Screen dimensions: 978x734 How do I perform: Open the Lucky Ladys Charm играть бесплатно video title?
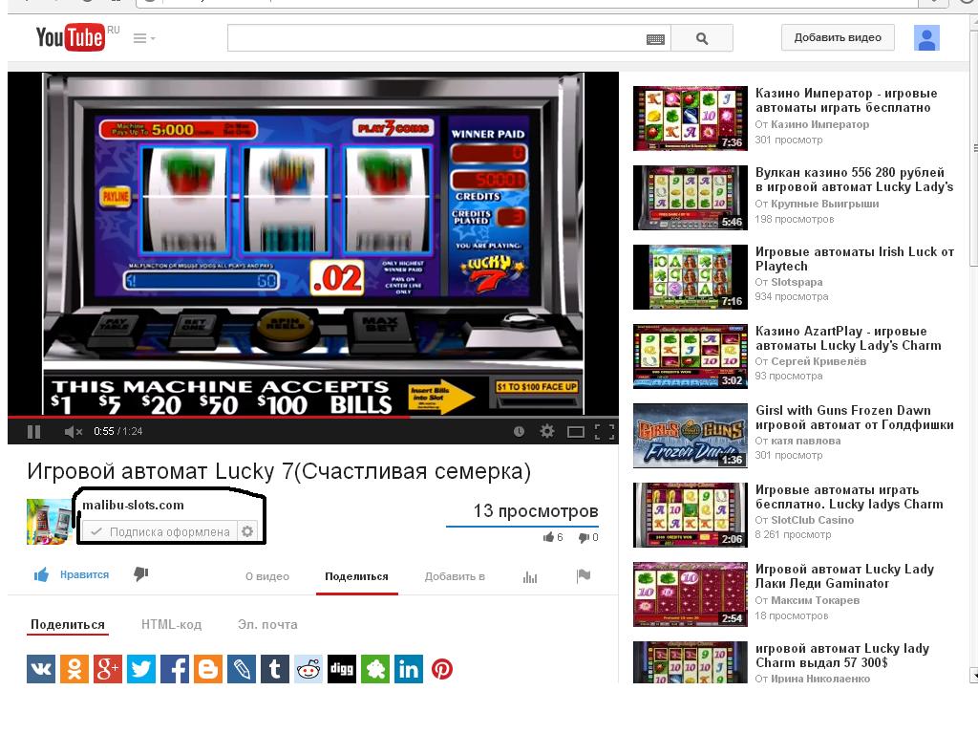coord(849,496)
